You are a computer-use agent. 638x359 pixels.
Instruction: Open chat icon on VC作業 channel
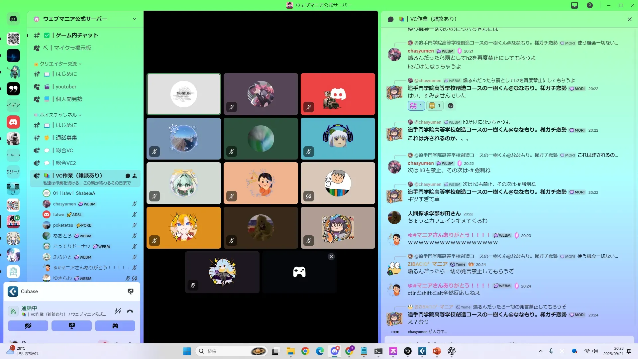coord(128,176)
